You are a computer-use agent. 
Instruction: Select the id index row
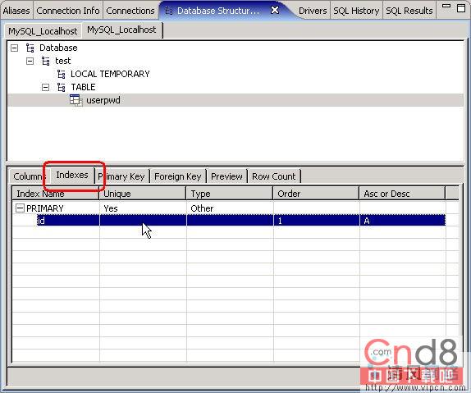[x=241, y=221]
